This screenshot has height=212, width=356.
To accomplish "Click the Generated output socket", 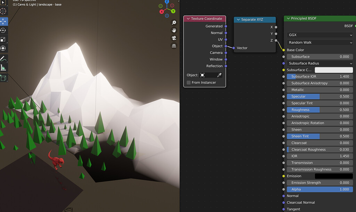I will point(226,26).
